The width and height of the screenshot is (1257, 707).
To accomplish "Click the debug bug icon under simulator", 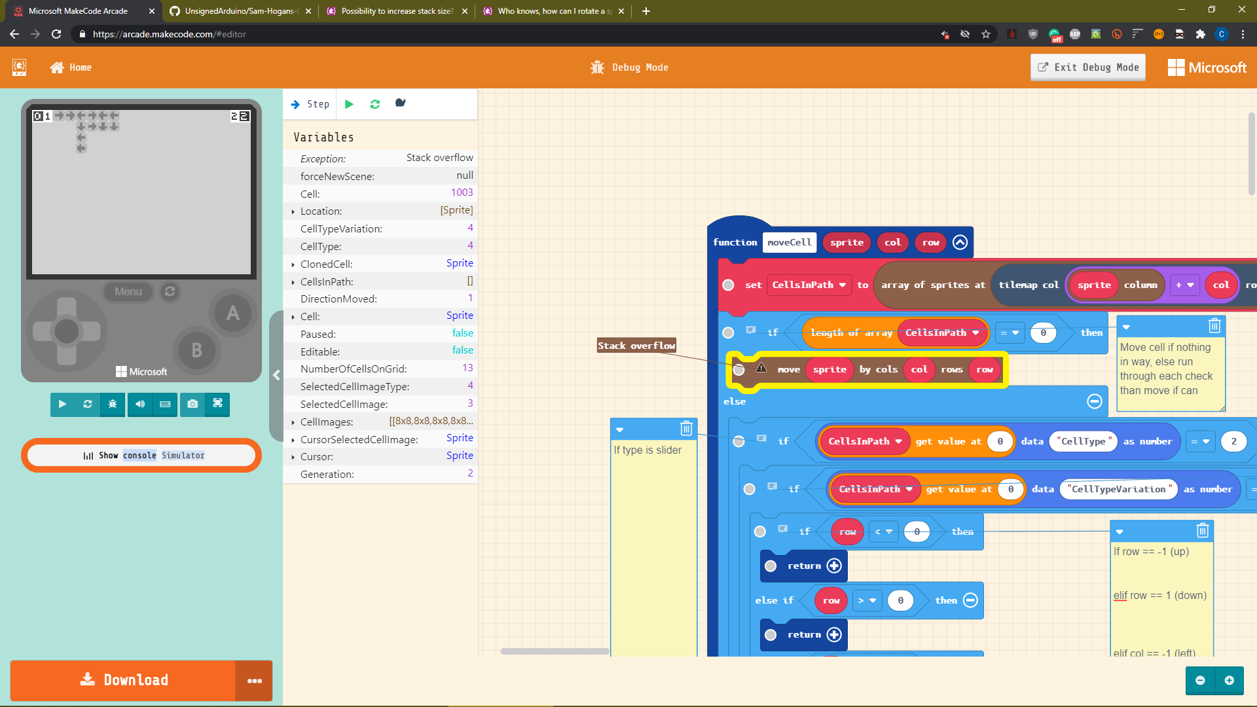I will pos(113,404).
